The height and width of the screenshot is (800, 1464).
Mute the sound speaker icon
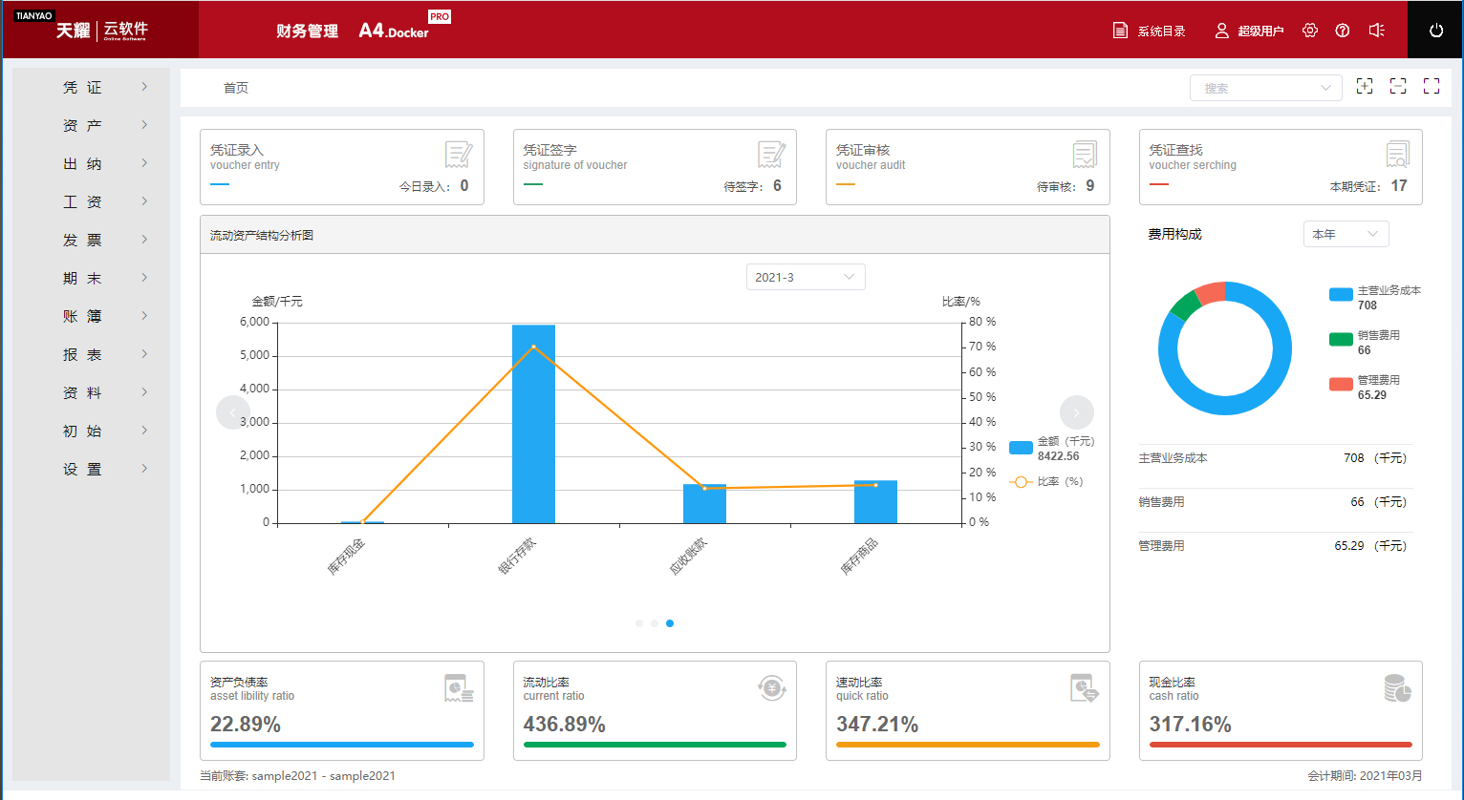[1376, 31]
